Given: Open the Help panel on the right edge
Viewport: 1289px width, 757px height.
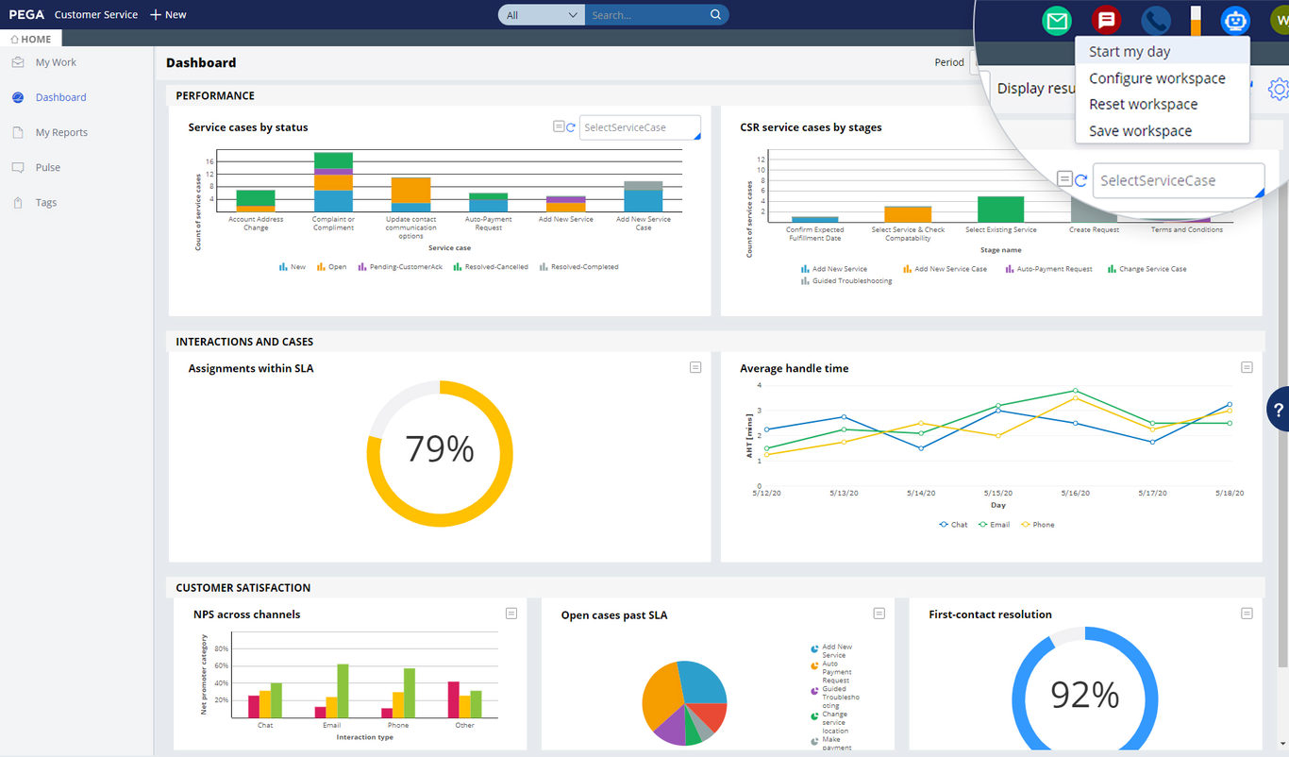Looking at the screenshot, I should coord(1281,409).
